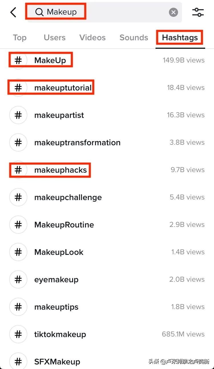Tap the hash icon beside tiktokmakeup
Image resolution: width=214 pixels, height=369 pixels.
pyautogui.click(x=18, y=334)
